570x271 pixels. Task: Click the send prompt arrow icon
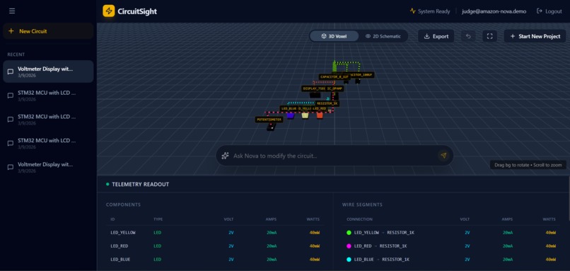(x=443, y=156)
